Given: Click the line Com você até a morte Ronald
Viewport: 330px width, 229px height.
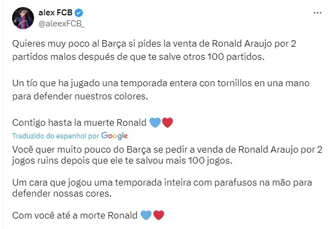Looking at the screenshot, I should 75,215.
